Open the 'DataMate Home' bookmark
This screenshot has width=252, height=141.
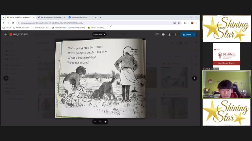click(59, 28)
